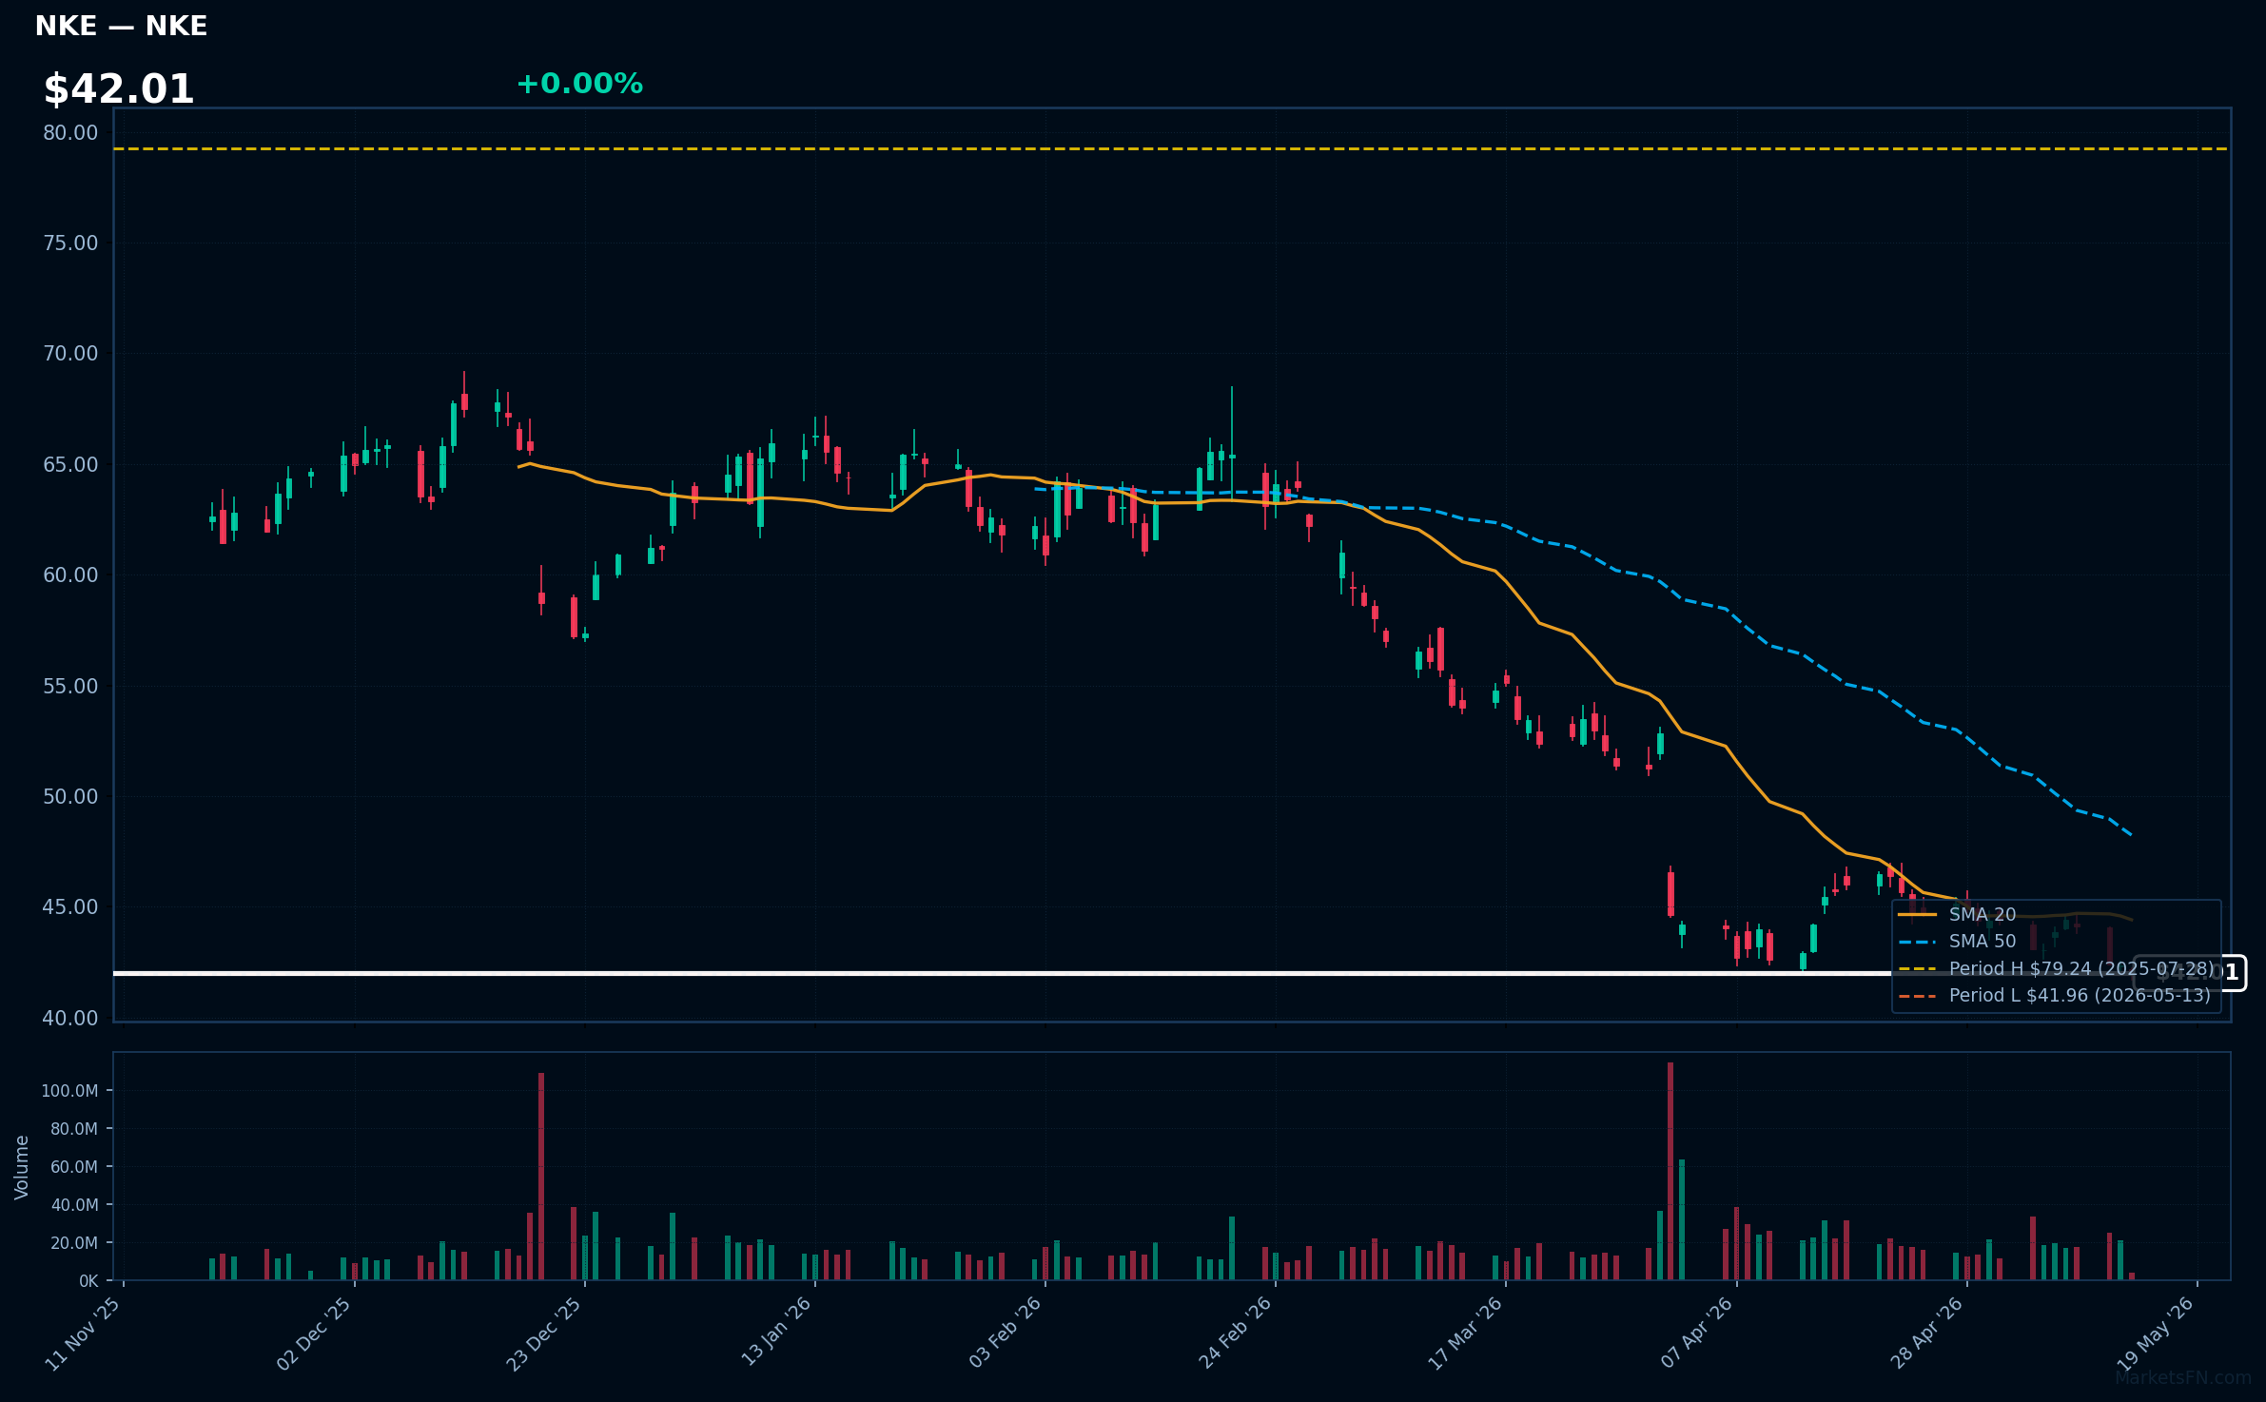This screenshot has width=2266, height=1402.
Task: Select the Period L $41.96 legend entry
Action: (x=2055, y=995)
